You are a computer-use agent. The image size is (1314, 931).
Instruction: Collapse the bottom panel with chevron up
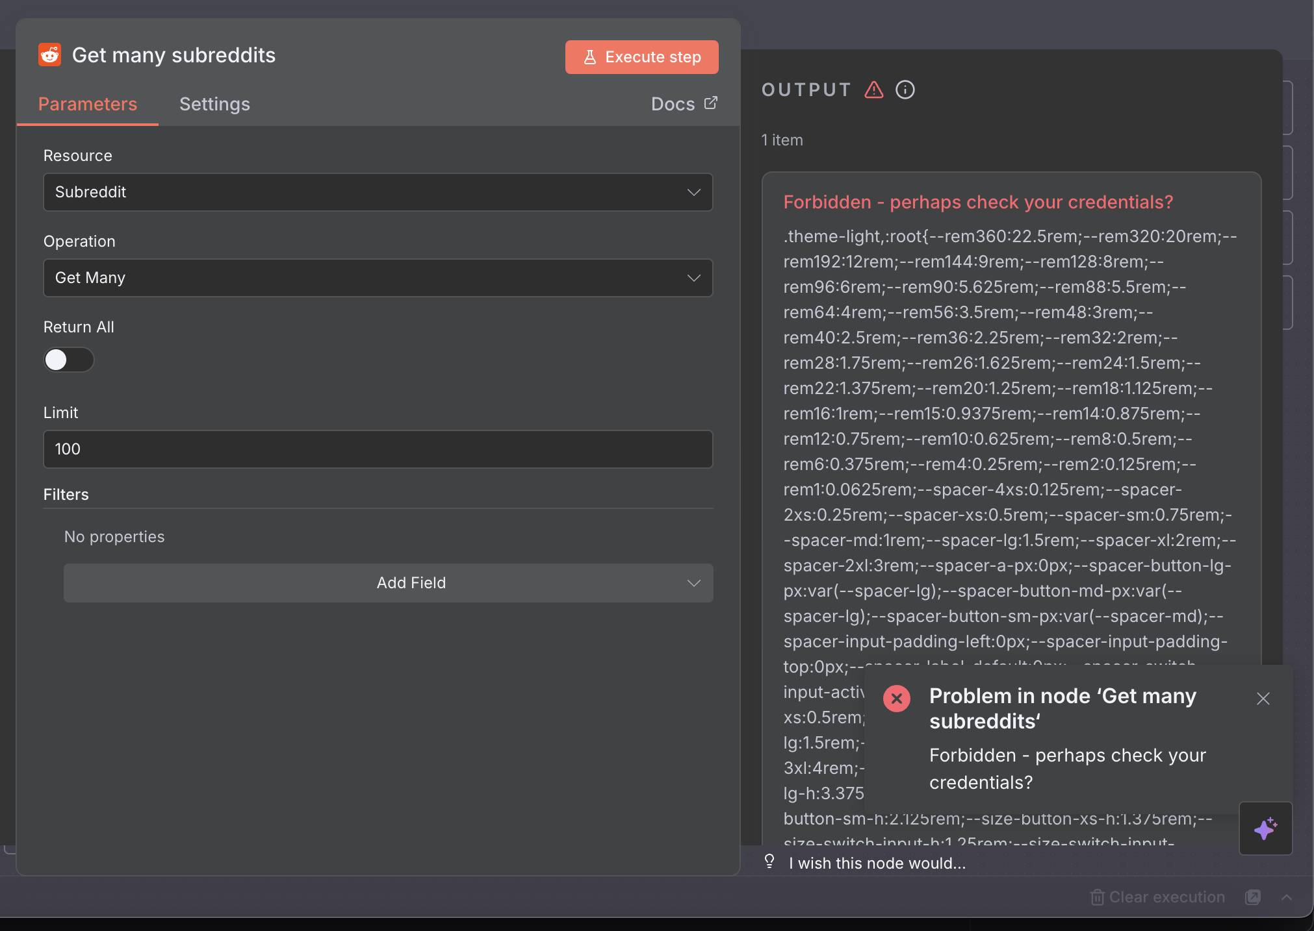[x=1286, y=897]
